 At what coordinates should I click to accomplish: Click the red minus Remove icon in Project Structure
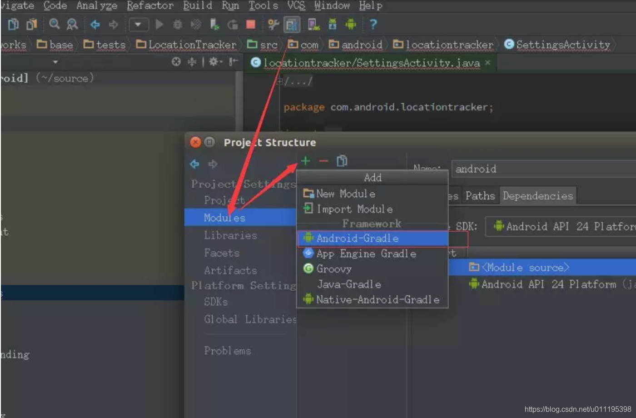coord(323,161)
